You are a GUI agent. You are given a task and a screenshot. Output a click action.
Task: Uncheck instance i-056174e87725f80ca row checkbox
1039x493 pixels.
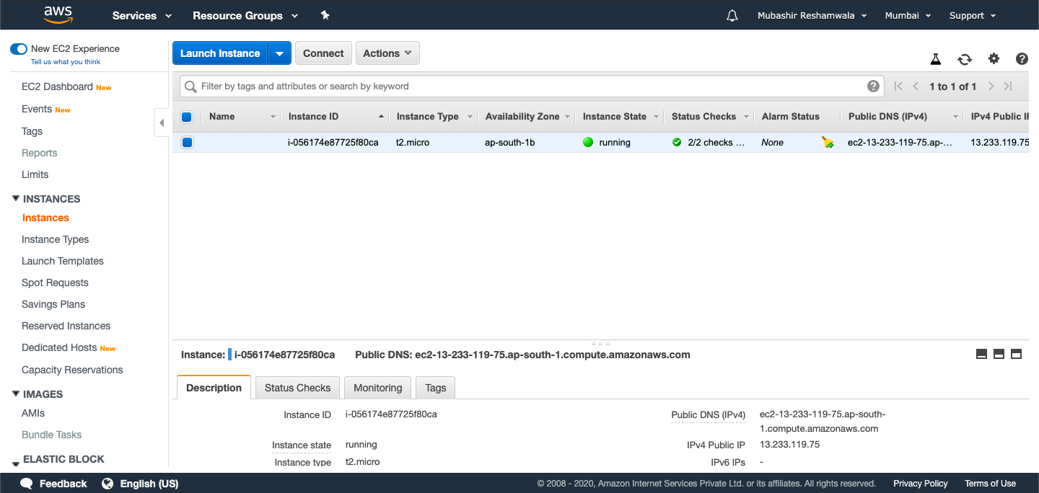click(187, 143)
